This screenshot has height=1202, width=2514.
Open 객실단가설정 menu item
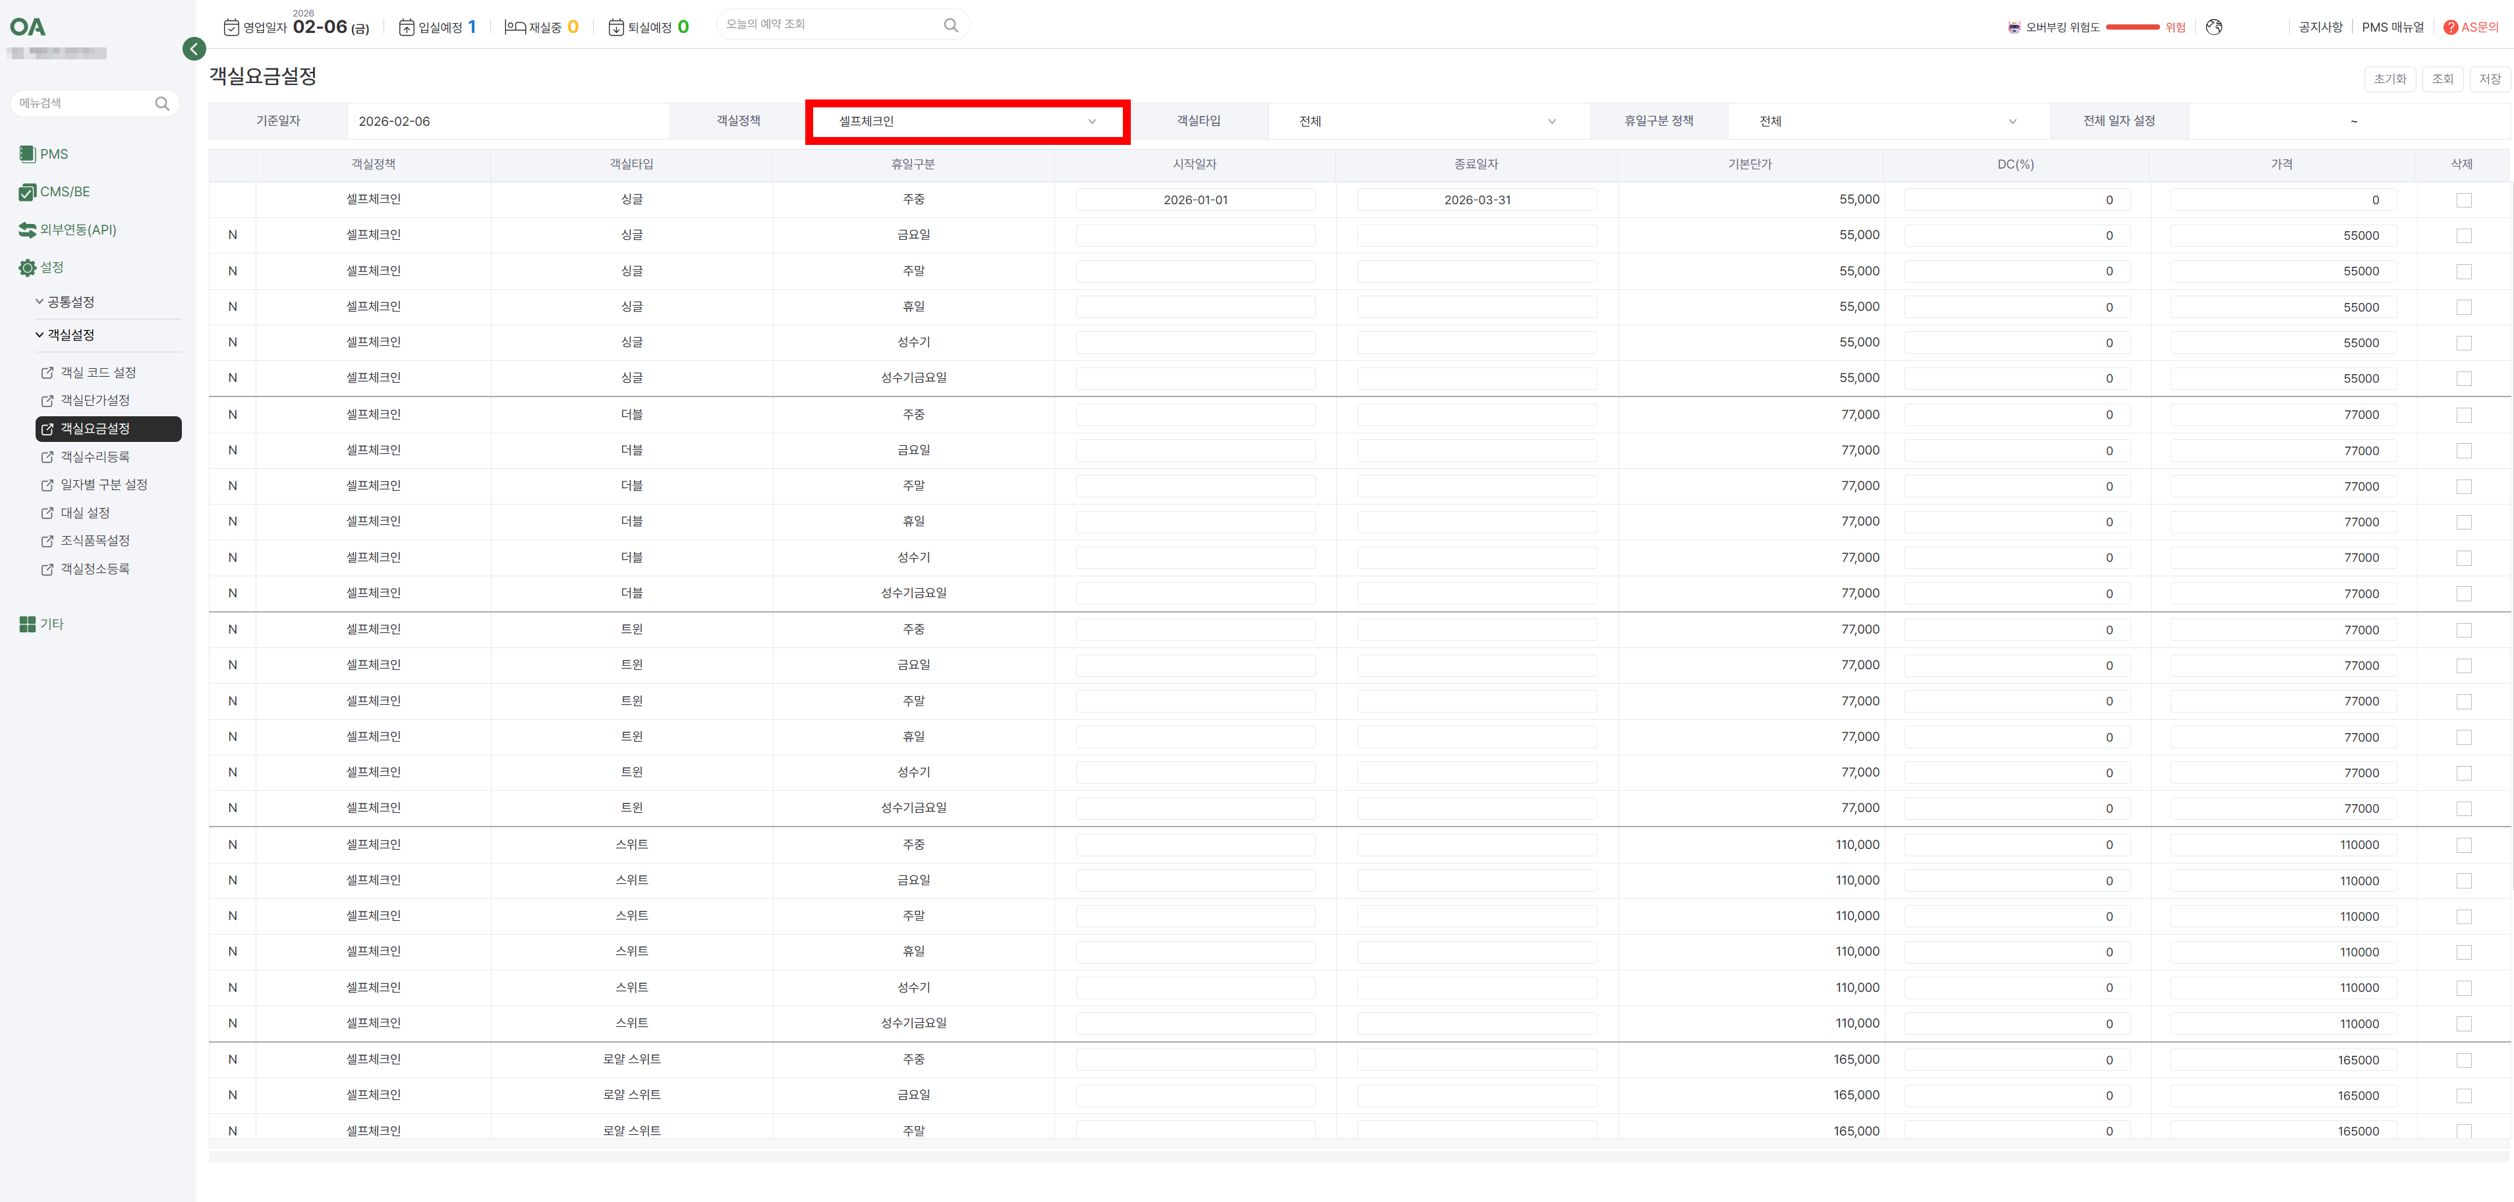tap(95, 401)
